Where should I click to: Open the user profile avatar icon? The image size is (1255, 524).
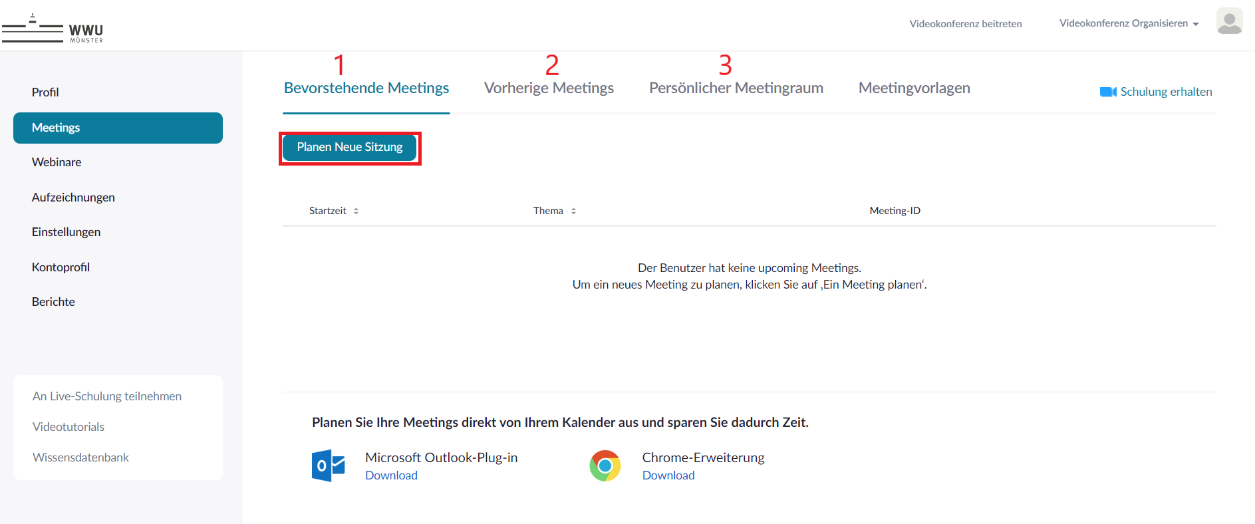pos(1229,21)
